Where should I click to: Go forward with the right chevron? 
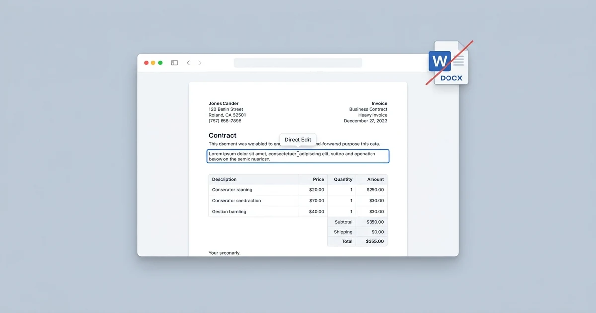coord(200,63)
